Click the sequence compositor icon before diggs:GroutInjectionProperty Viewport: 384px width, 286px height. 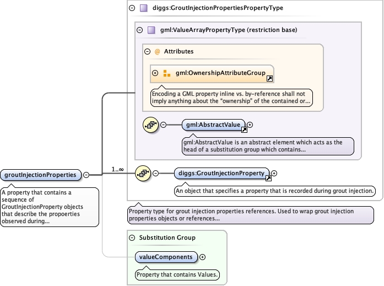(143, 173)
